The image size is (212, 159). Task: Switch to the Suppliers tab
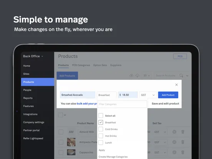click(x=116, y=65)
